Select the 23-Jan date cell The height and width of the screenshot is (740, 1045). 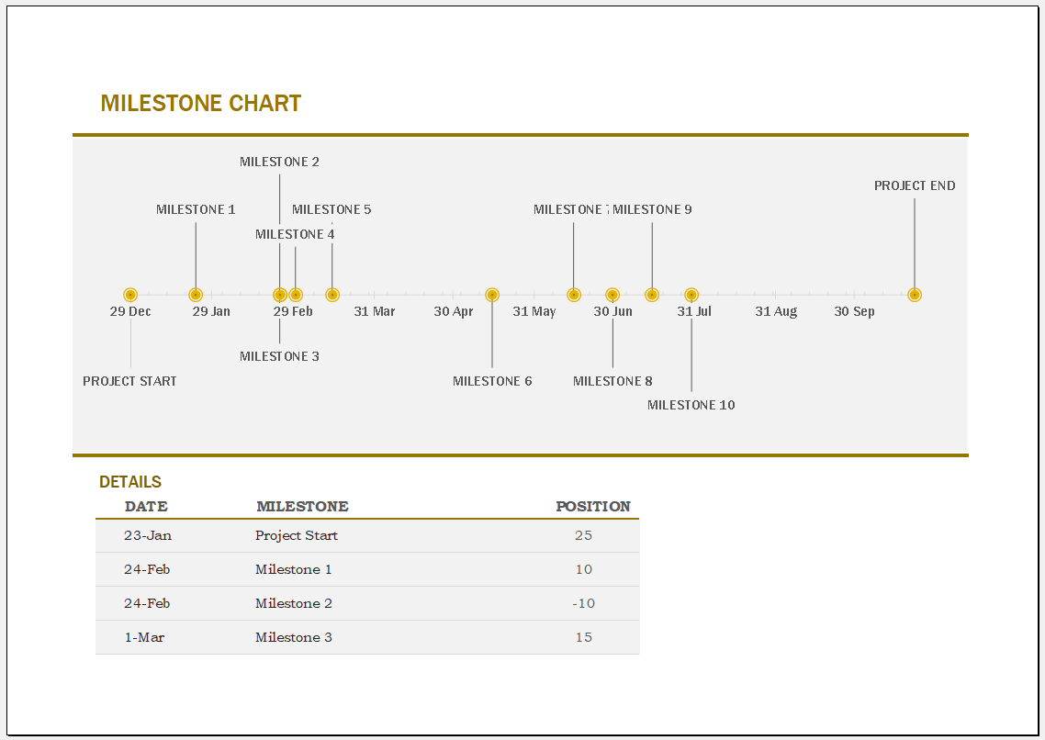(147, 535)
